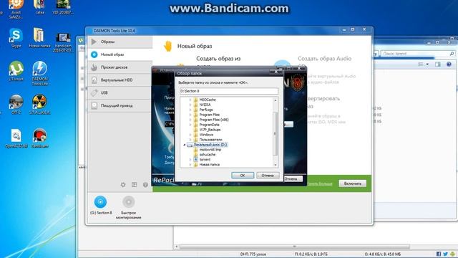
Task: Open Прожиг дисков flame icon in sidebar
Action: pos(94,67)
